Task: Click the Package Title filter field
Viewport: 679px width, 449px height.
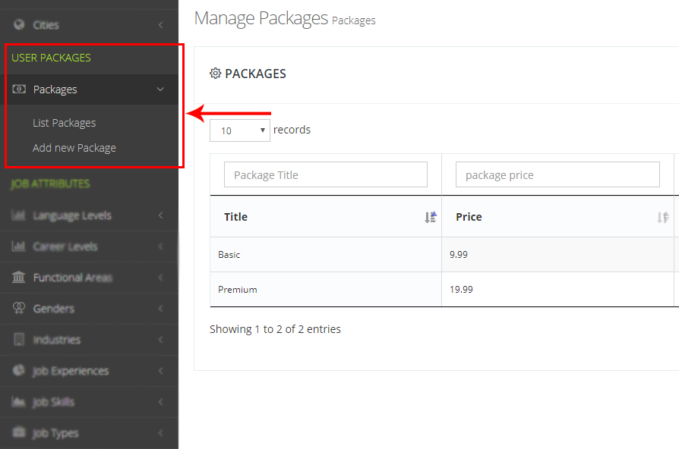Action: pyautogui.click(x=326, y=175)
